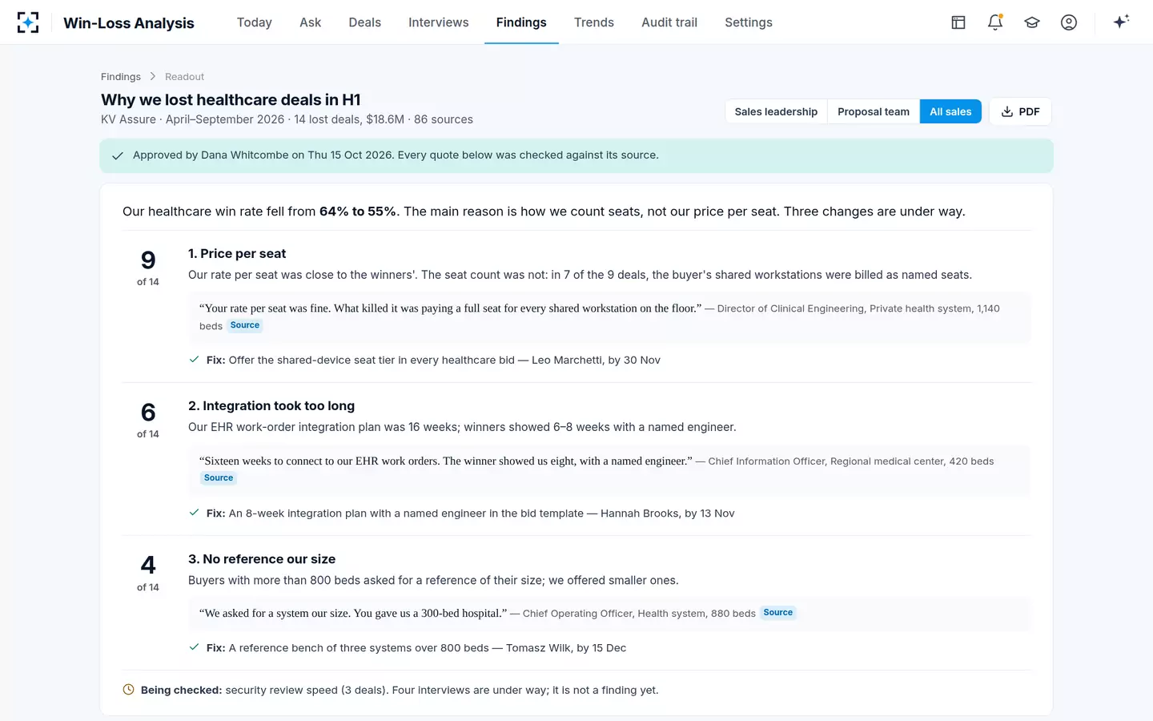This screenshot has width=1153, height=721.
Task: Open Source for the 300-bed hospital quote
Action: 778,613
